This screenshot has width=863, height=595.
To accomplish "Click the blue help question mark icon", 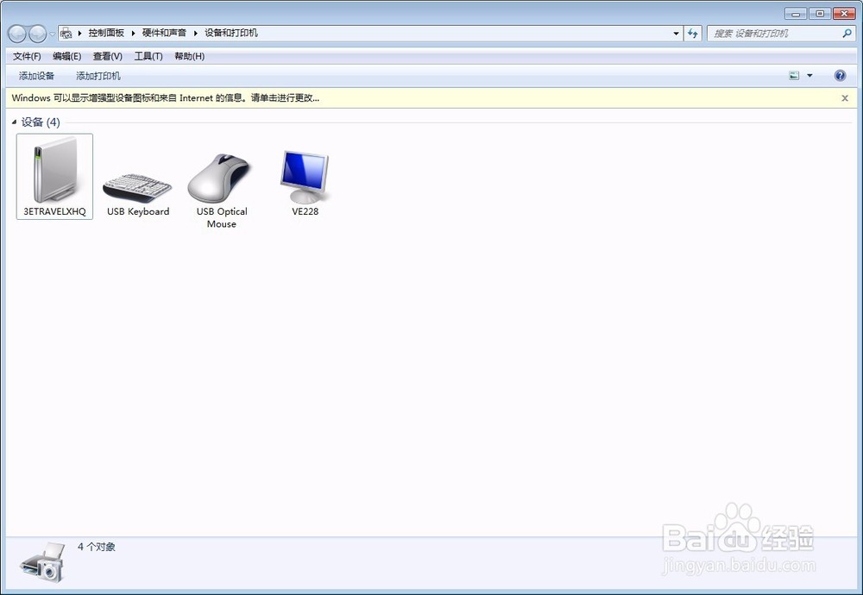I will pos(840,76).
